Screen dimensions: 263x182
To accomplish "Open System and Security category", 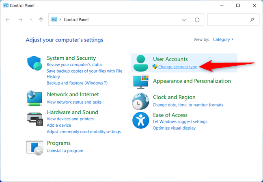I will [x=71, y=58].
